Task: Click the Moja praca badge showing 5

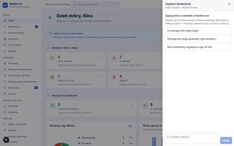Action: point(36,27)
